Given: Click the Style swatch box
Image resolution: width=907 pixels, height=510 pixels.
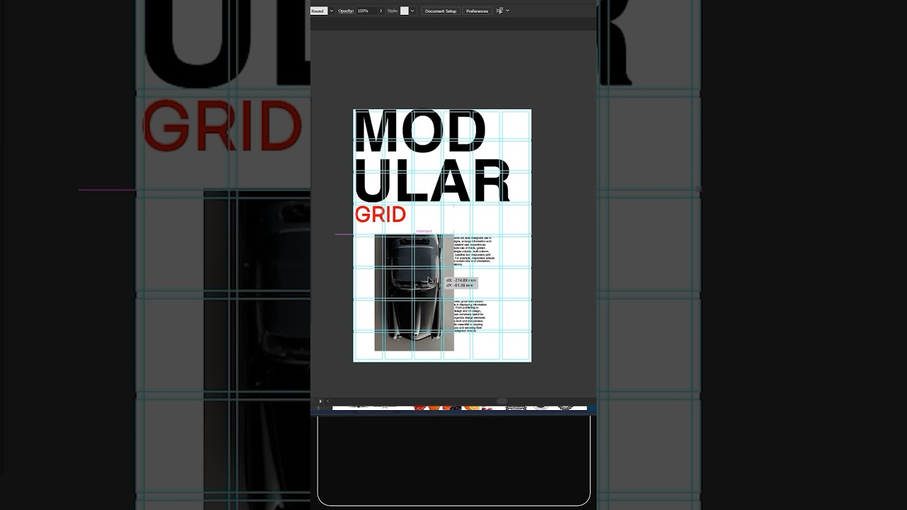Looking at the screenshot, I should pos(405,11).
